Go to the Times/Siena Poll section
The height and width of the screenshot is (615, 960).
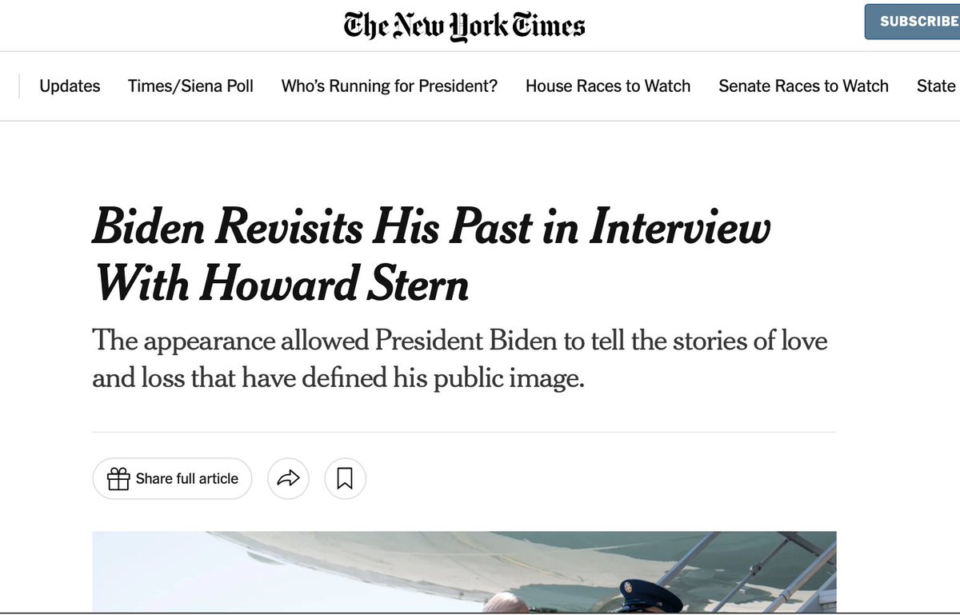pyautogui.click(x=190, y=86)
